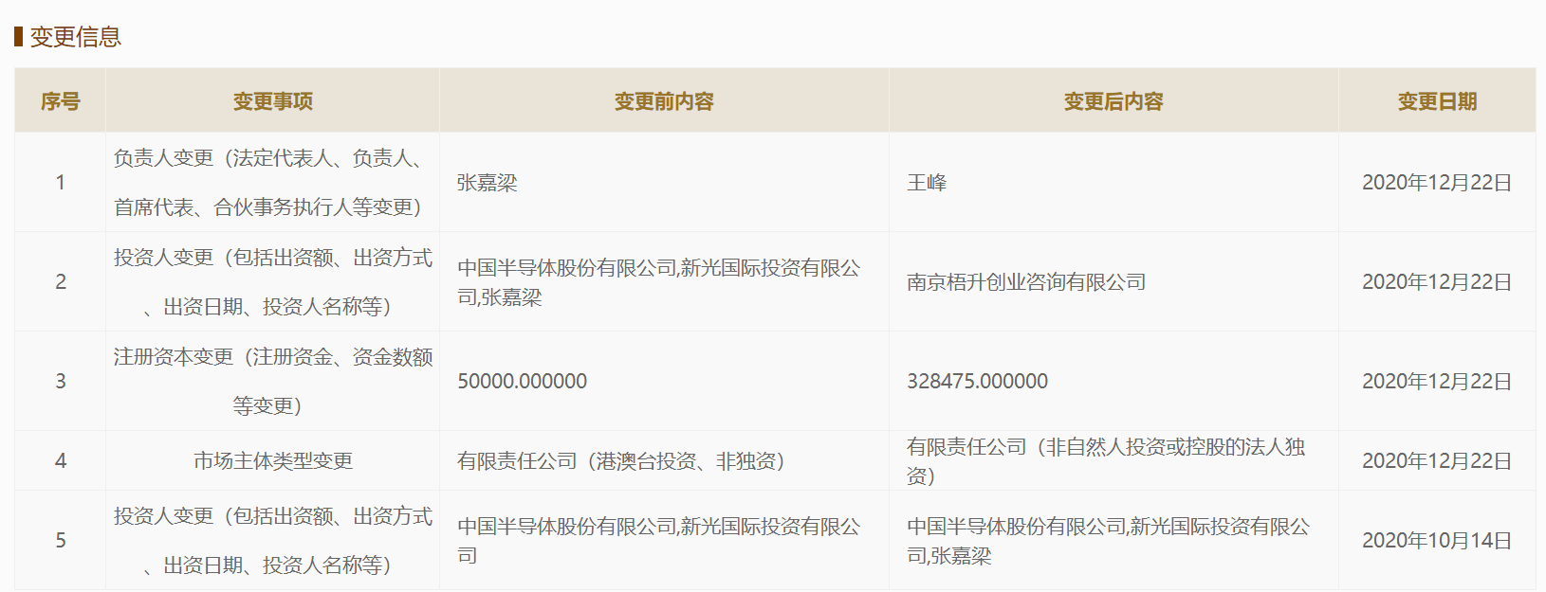1546x592 pixels.
Task: Click the date 2020年10月14日
Action: 1437,541
